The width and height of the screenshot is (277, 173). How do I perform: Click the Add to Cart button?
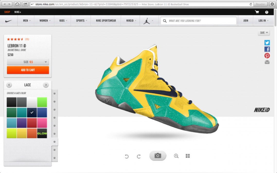coord(28,70)
